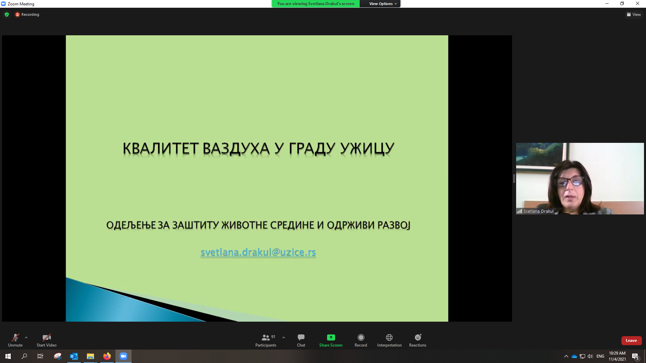The height and width of the screenshot is (363, 646).
Task: Open Interpretation language options
Action: tap(389, 340)
